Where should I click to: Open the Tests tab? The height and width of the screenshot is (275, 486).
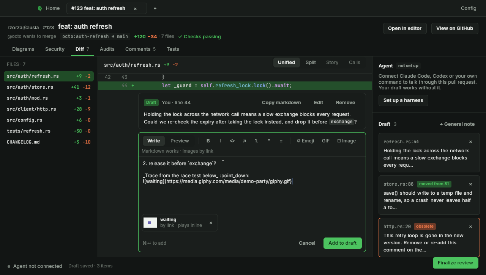[x=173, y=49]
